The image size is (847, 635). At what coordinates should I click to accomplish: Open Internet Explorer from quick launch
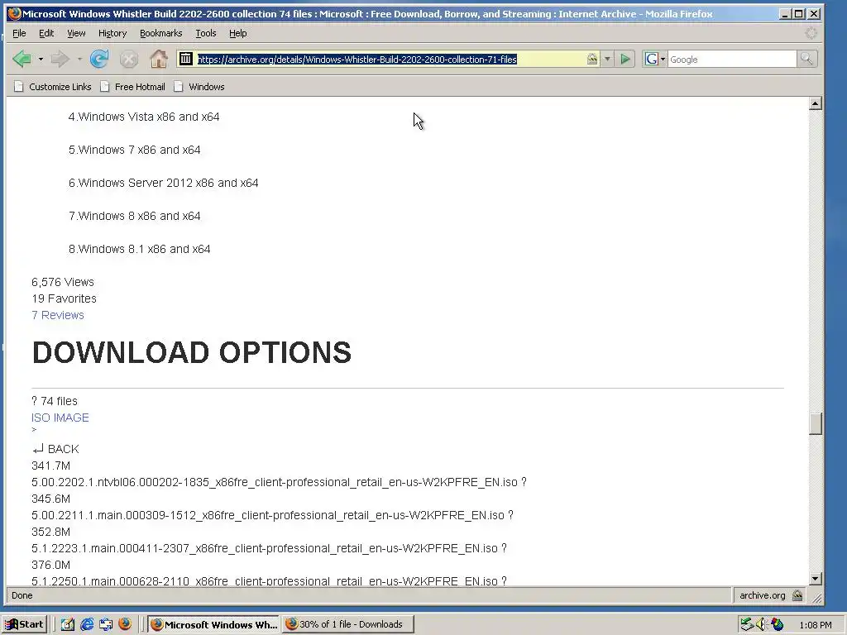point(86,624)
